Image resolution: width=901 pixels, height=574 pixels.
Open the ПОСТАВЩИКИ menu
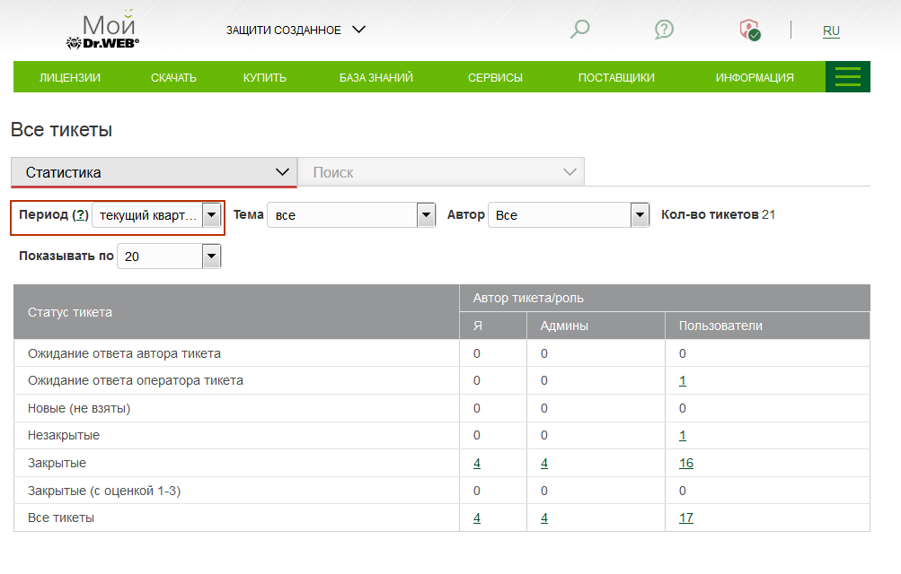[x=616, y=77]
